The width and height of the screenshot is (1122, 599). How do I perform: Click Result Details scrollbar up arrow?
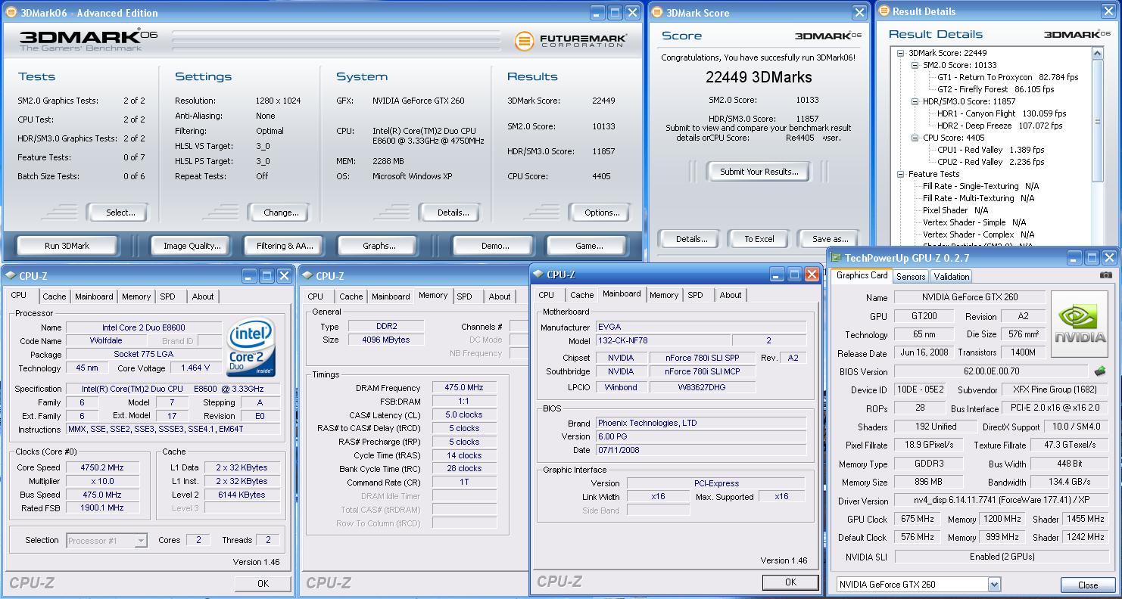(1098, 54)
